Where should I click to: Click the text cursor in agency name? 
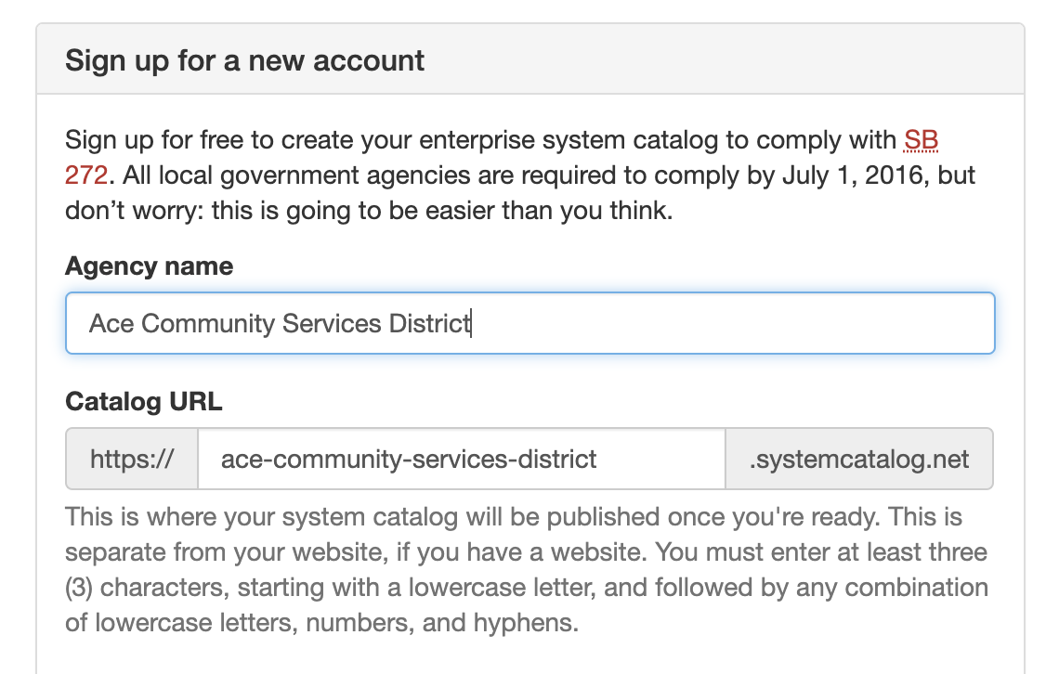pyautogui.click(x=472, y=323)
